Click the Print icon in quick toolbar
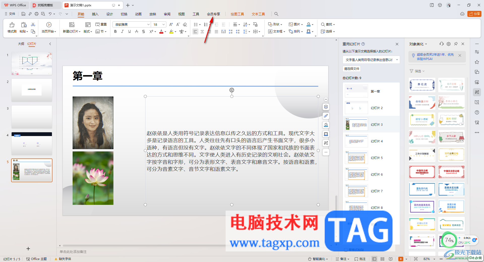This screenshot has width=484, height=262. [37, 14]
